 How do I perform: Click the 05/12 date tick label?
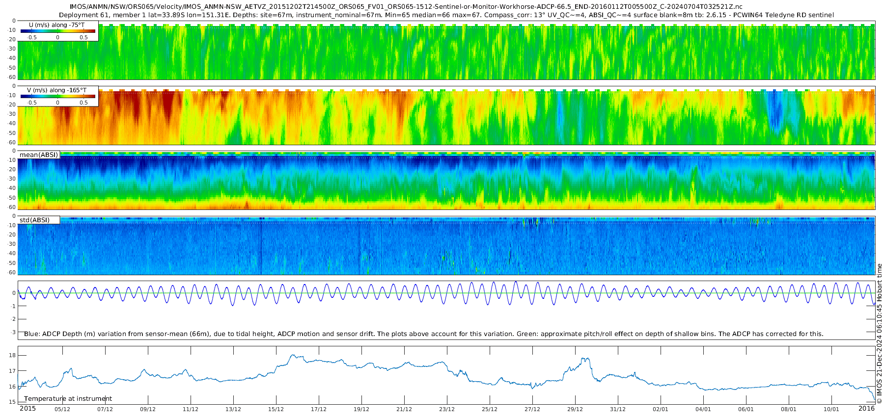(x=62, y=409)
